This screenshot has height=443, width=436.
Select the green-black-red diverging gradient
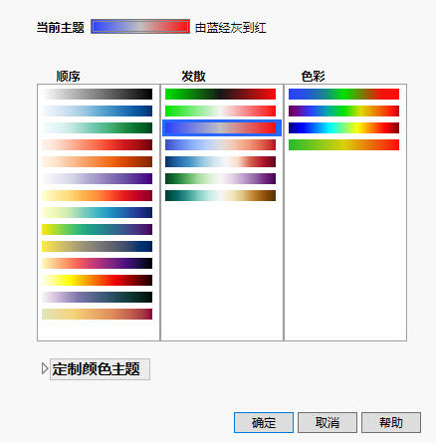220,94
